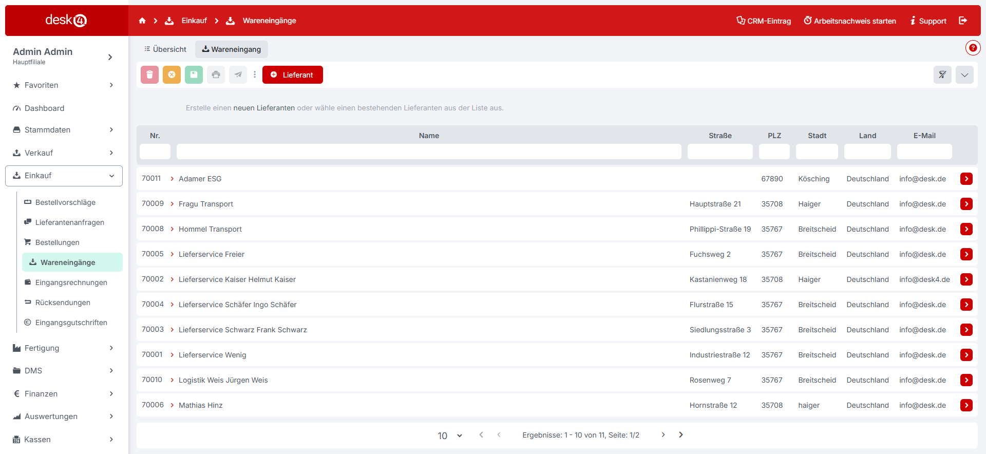
Task: Open the page size dropdown showing 10
Action: [x=449, y=436]
